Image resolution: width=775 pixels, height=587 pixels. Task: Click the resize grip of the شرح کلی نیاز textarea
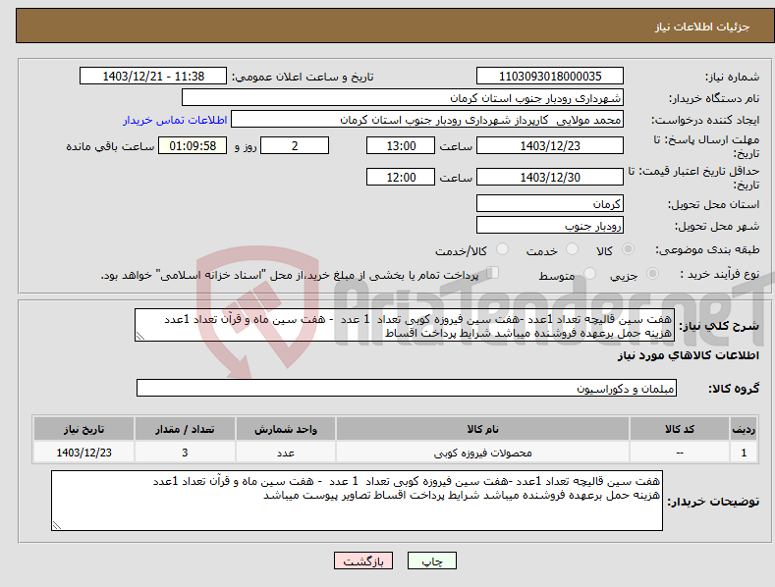[x=140, y=337]
